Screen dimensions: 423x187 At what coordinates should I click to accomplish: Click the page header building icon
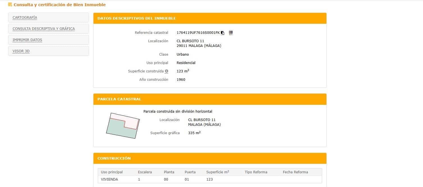tap(10, 4)
